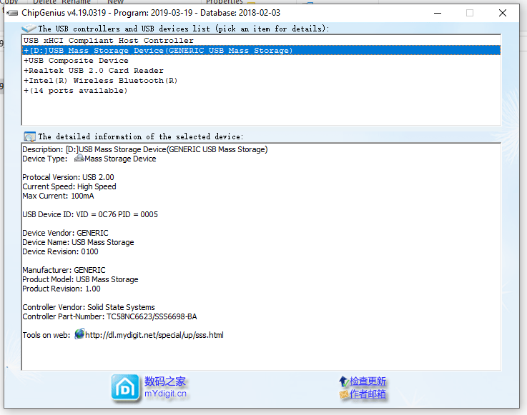Click Controller Part-Number TC58NC6623/SSS6698-BA line
527x415 pixels.
109,316
